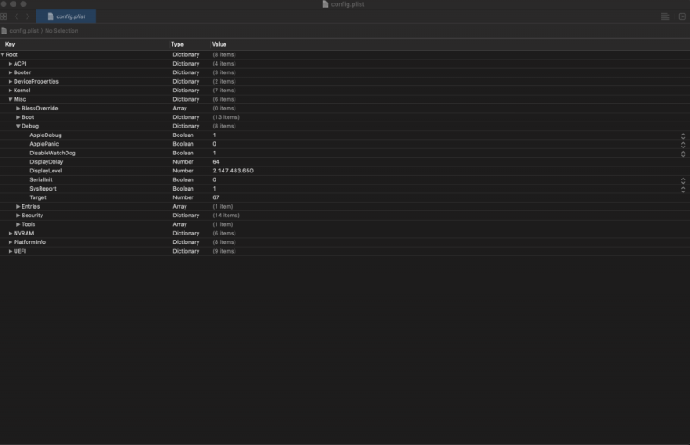Image resolution: width=690 pixels, height=445 pixels.
Task: Expand the Kernel dictionary
Action: coord(10,91)
